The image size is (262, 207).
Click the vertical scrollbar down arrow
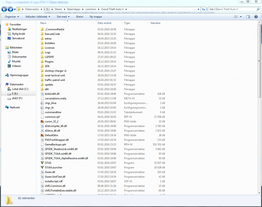point(259,193)
